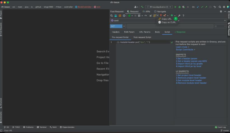This screenshot has height=133, width=230.
Task: Expand the card module dropdown
Action: [225, 20]
